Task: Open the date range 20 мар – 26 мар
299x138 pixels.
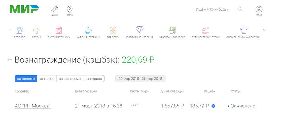Action: 140,79
